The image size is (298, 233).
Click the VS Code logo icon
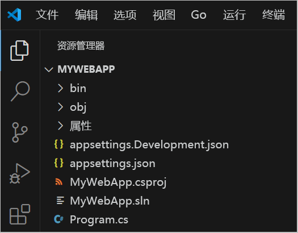[14, 15]
